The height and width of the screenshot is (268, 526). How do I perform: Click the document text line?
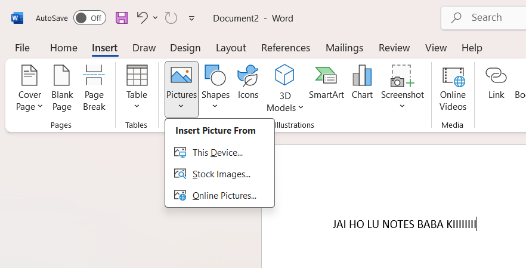404,224
